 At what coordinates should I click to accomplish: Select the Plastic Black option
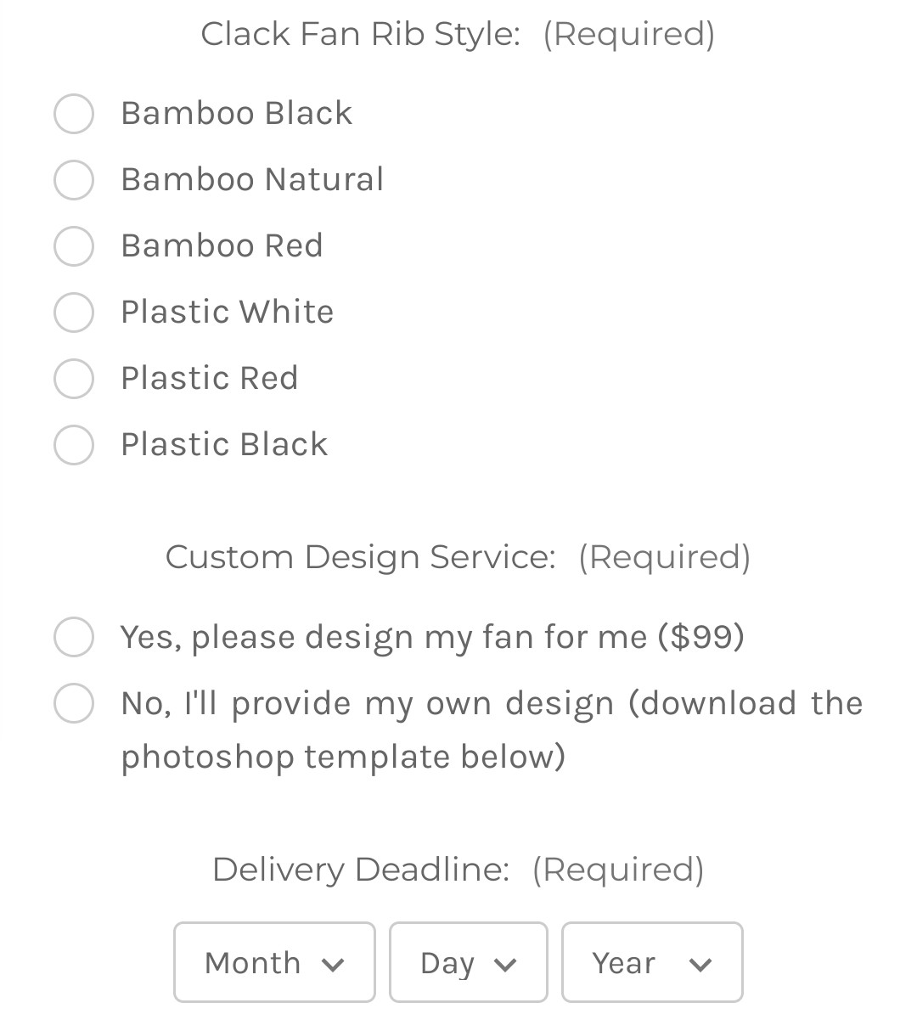click(x=74, y=445)
